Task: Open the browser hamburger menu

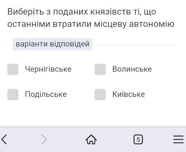Action: point(178,139)
